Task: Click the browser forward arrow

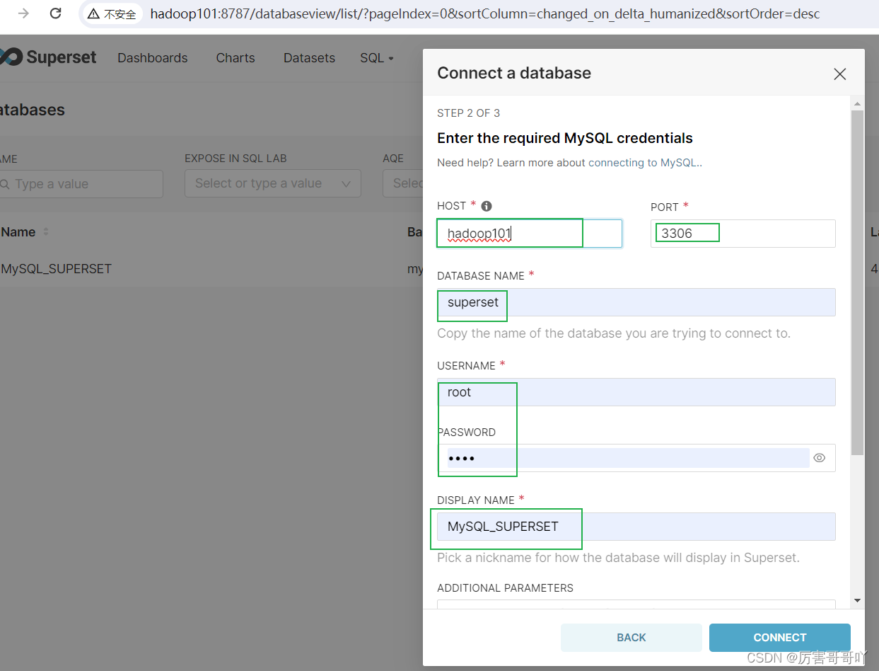Action: pos(23,13)
